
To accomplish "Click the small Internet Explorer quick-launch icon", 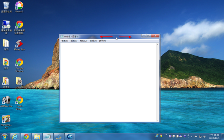I will [x=157, y=136].
